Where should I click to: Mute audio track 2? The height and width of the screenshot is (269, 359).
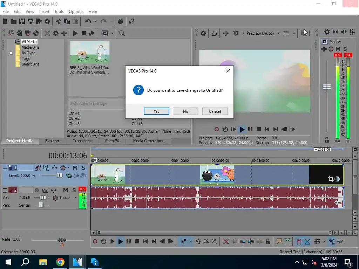[x=66, y=190]
